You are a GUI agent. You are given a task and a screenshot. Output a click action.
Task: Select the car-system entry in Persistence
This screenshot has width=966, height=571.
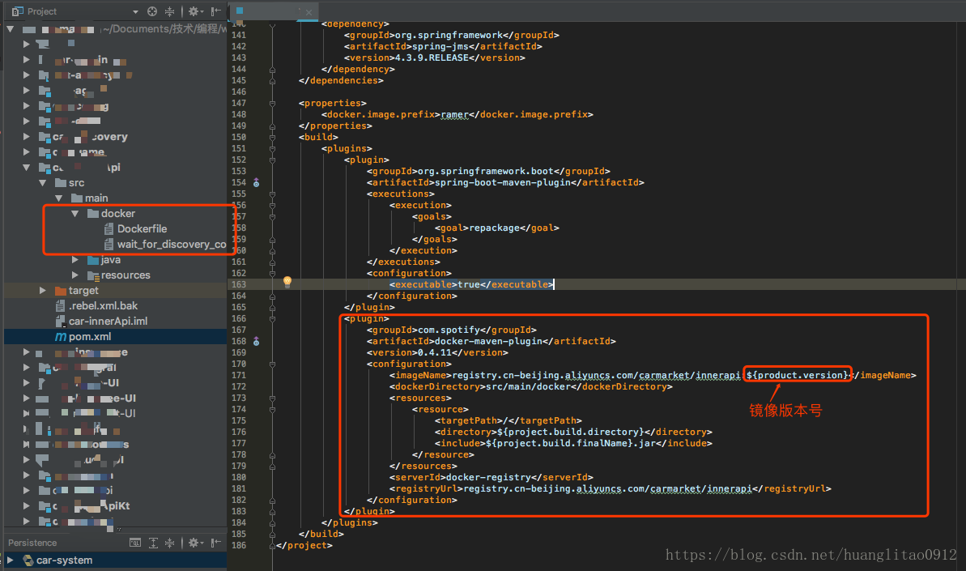click(64, 560)
